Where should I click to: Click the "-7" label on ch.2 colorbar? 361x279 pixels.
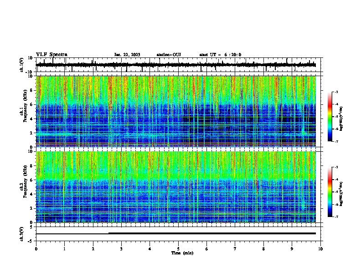point(336,217)
